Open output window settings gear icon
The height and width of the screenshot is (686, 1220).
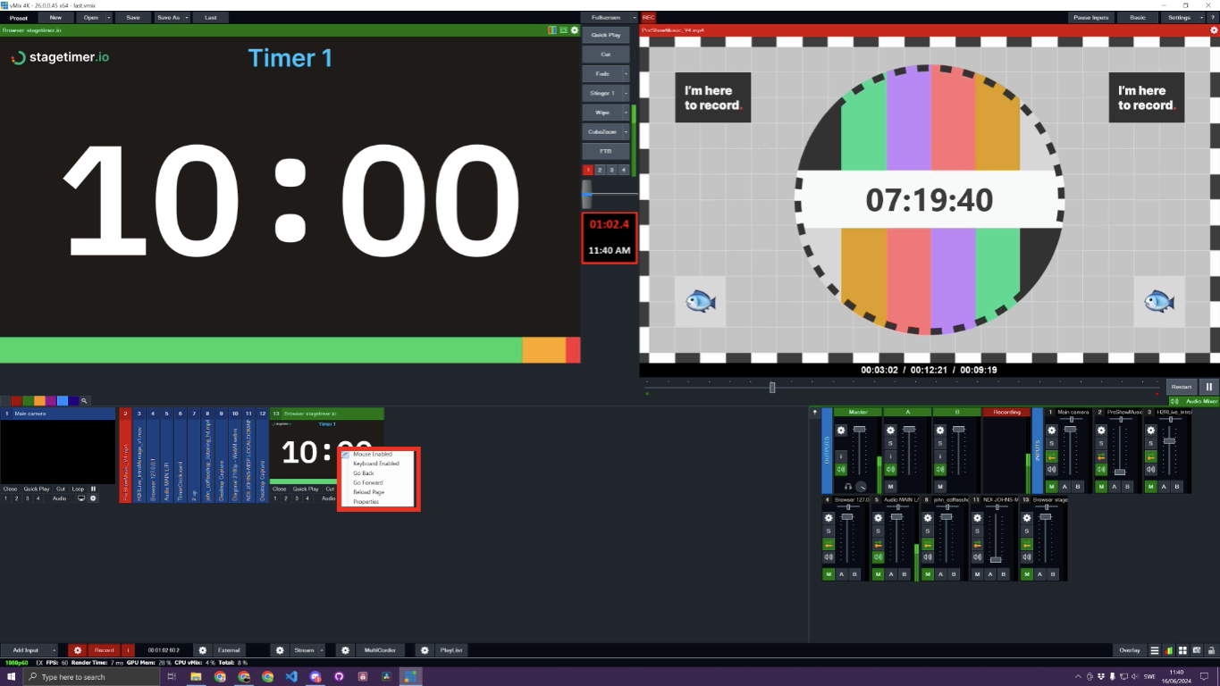[1214, 30]
